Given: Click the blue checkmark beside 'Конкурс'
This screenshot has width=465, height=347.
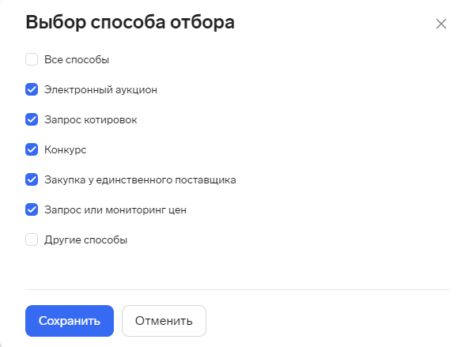Looking at the screenshot, I should [32, 149].
